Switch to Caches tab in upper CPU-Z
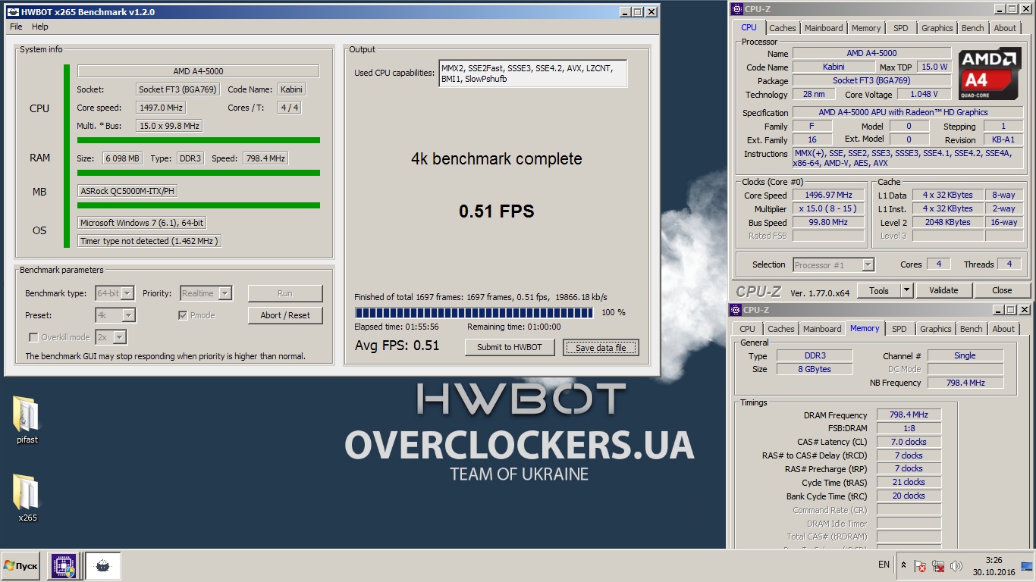This screenshot has height=582, width=1036. pyautogui.click(x=783, y=28)
